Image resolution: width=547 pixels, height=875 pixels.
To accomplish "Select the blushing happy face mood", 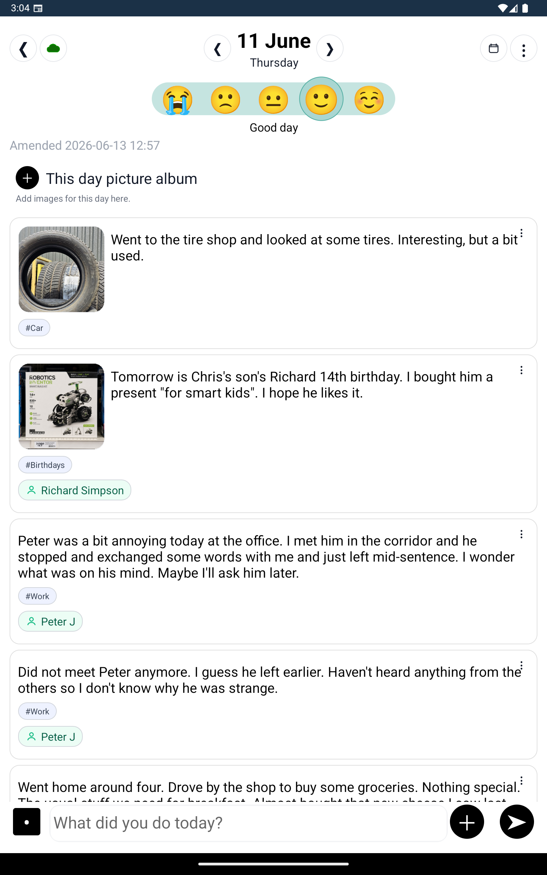I will pyautogui.click(x=369, y=99).
